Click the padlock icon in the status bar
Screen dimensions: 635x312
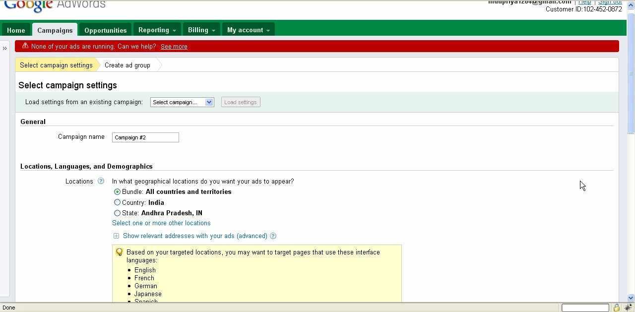616,308
